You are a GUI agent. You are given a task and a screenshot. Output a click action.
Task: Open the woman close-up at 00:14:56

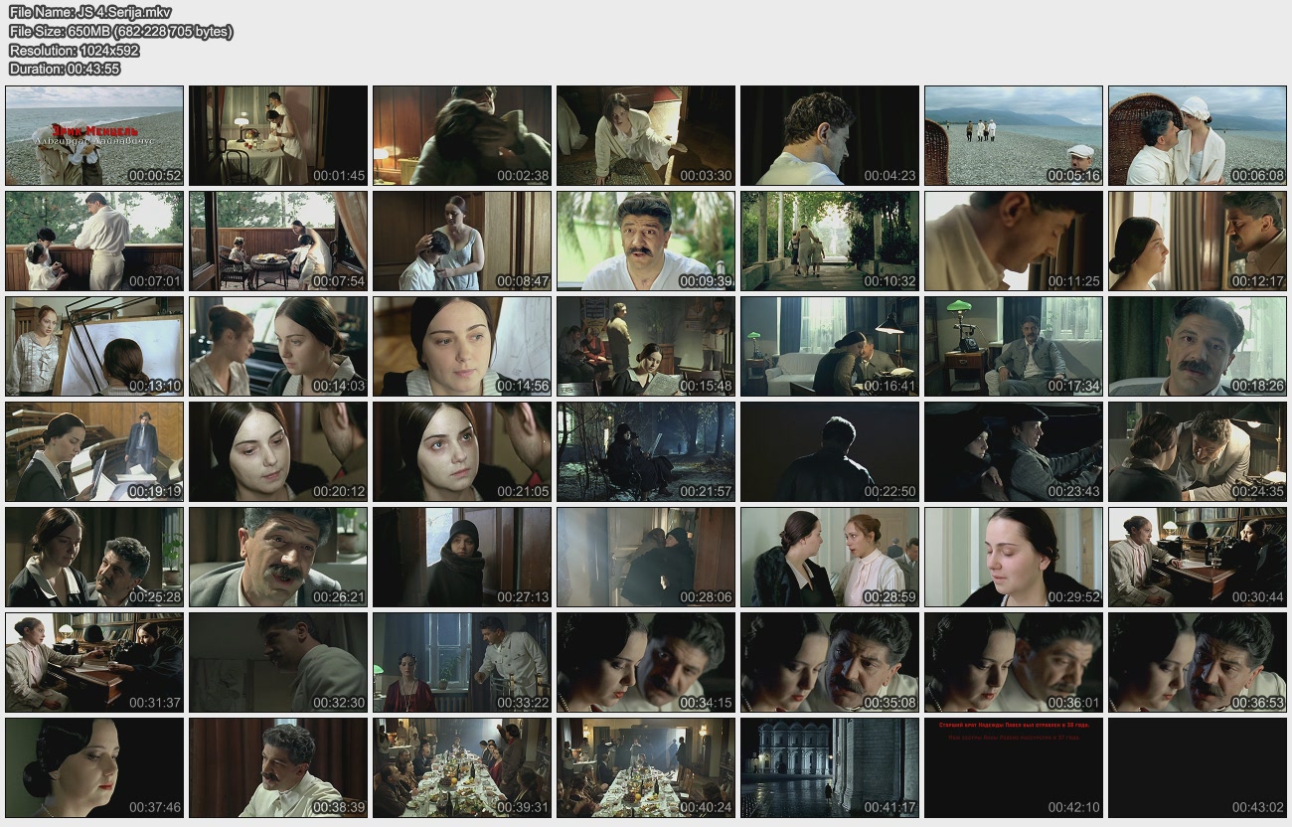(462, 346)
